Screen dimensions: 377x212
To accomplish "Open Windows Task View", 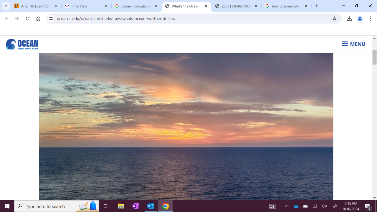I will tap(106, 206).
